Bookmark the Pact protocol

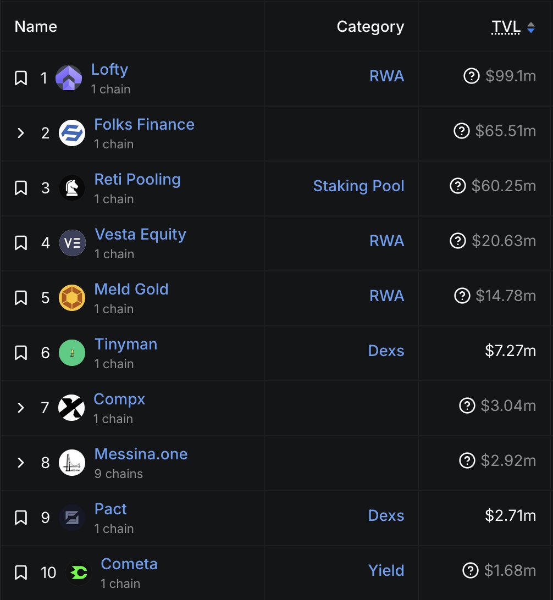21,518
